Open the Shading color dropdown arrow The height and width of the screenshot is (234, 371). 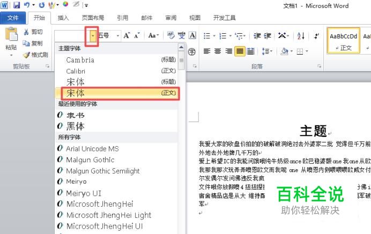click(292, 51)
